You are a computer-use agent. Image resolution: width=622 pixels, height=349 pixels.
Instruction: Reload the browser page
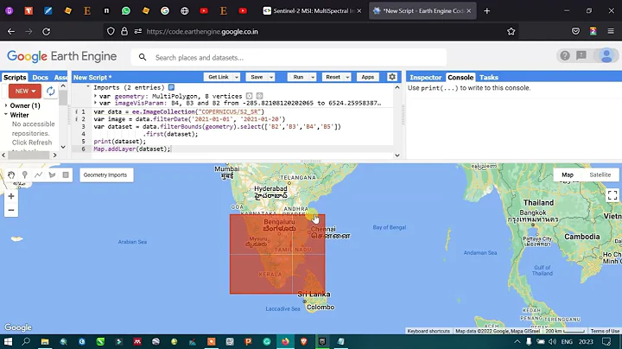click(x=46, y=31)
